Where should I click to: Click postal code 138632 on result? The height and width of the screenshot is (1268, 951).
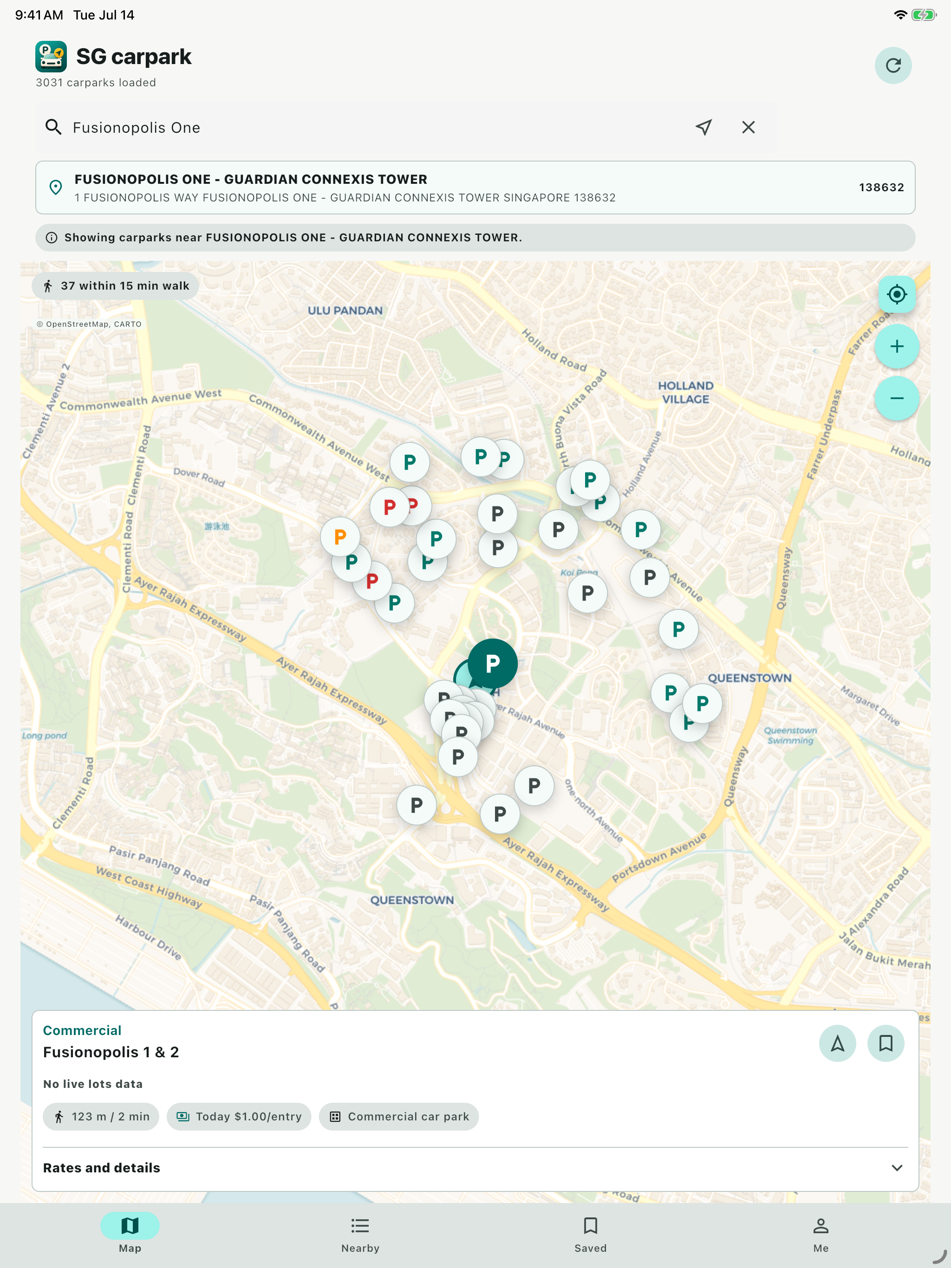point(881,188)
